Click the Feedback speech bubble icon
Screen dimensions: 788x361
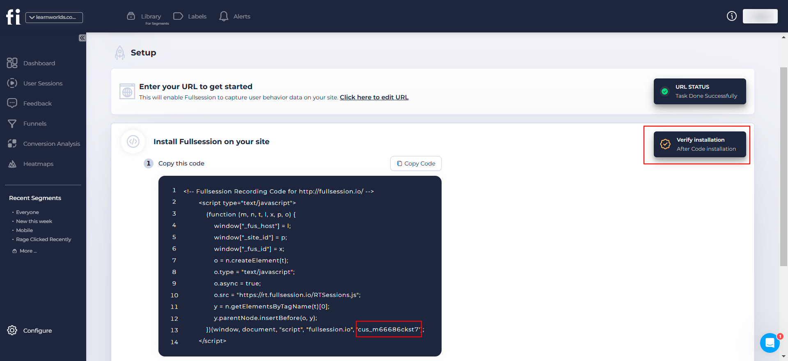click(x=12, y=103)
